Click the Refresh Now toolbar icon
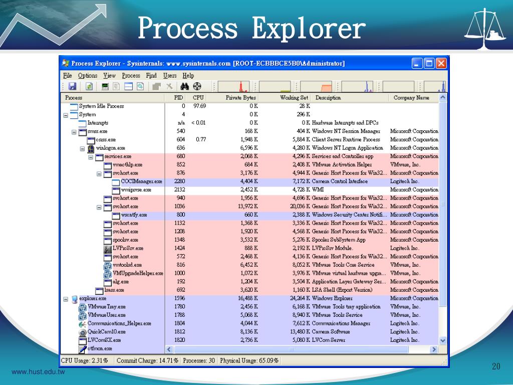Viewport: 513px width, 385px height. click(x=89, y=86)
